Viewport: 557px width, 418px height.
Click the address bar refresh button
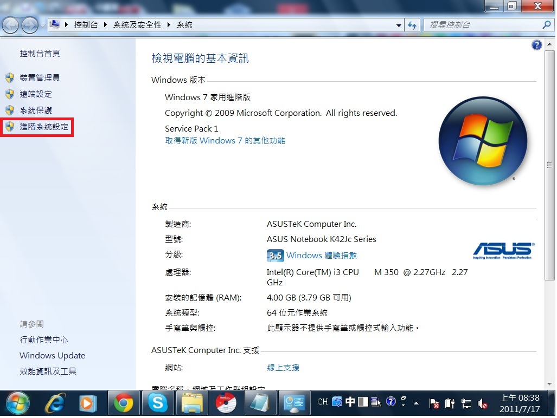412,25
